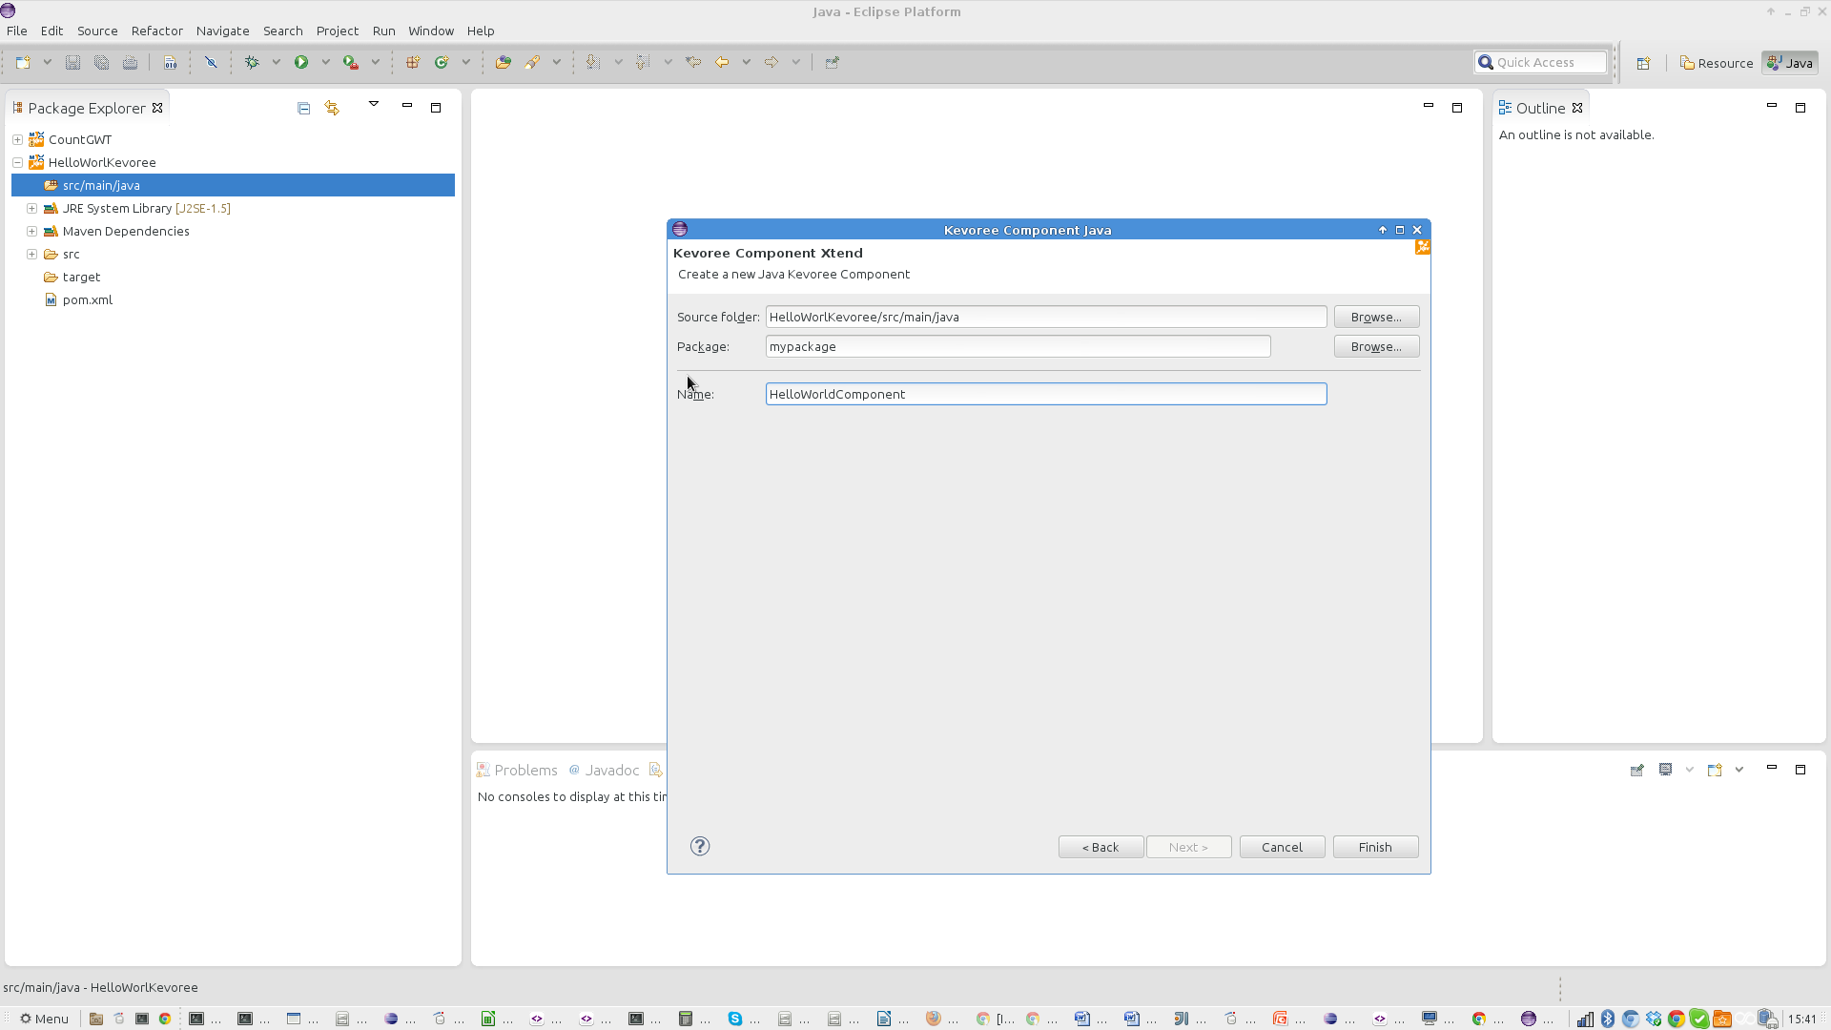Click the green Run icon
Image resolution: width=1831 pixels, height=1030 pixels.
(x=301, y=62)
